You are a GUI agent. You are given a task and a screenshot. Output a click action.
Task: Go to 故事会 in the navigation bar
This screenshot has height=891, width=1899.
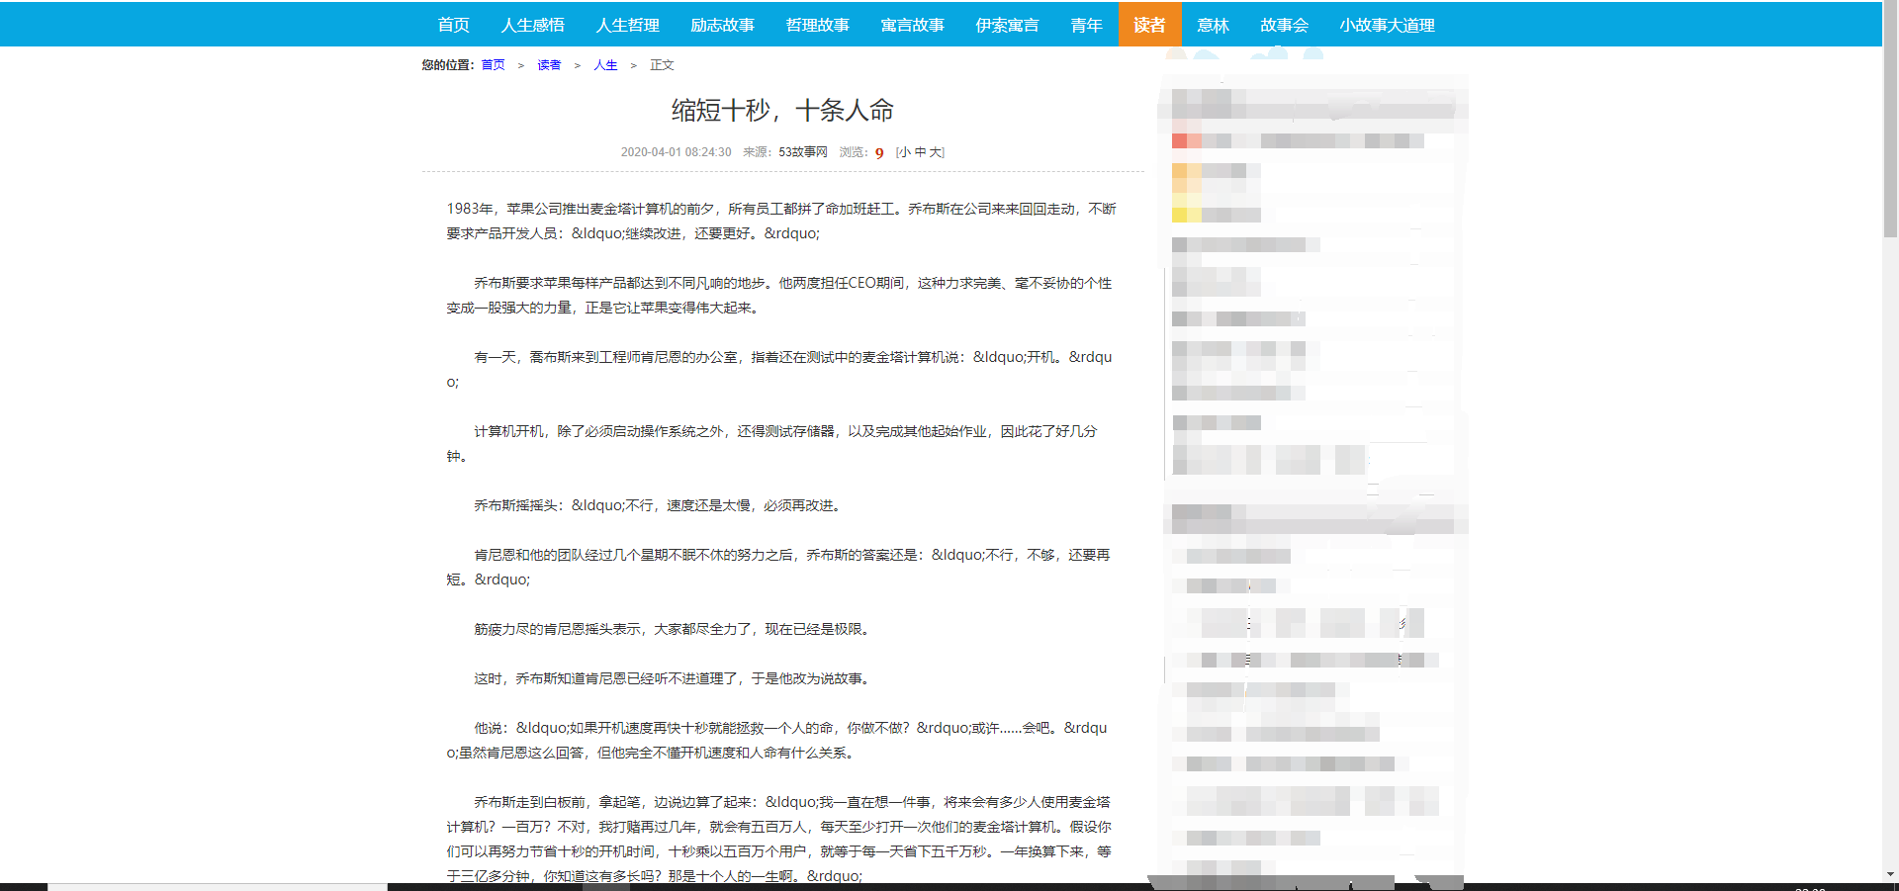click(1284, 25)
